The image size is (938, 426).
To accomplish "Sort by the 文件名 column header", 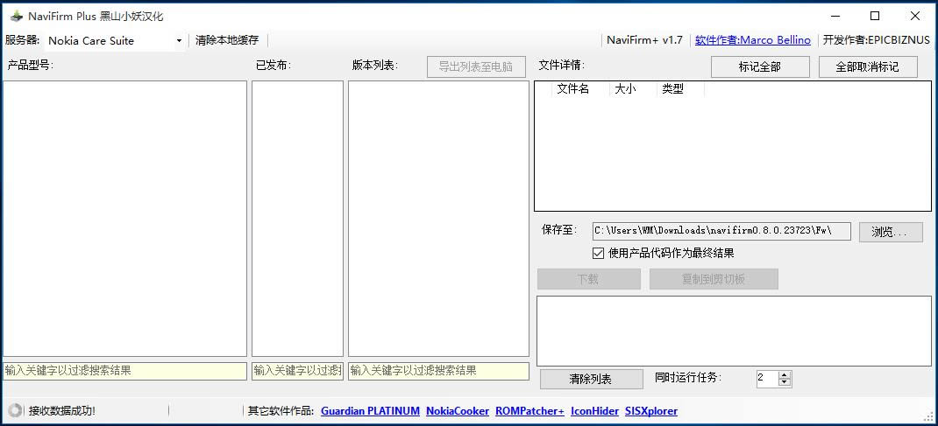I will (x=572, y=89).
